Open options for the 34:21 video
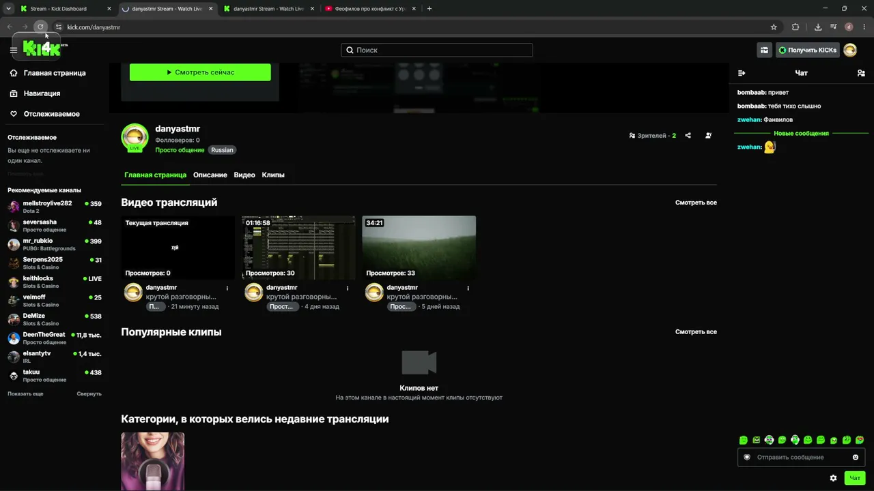 (468, 288)
